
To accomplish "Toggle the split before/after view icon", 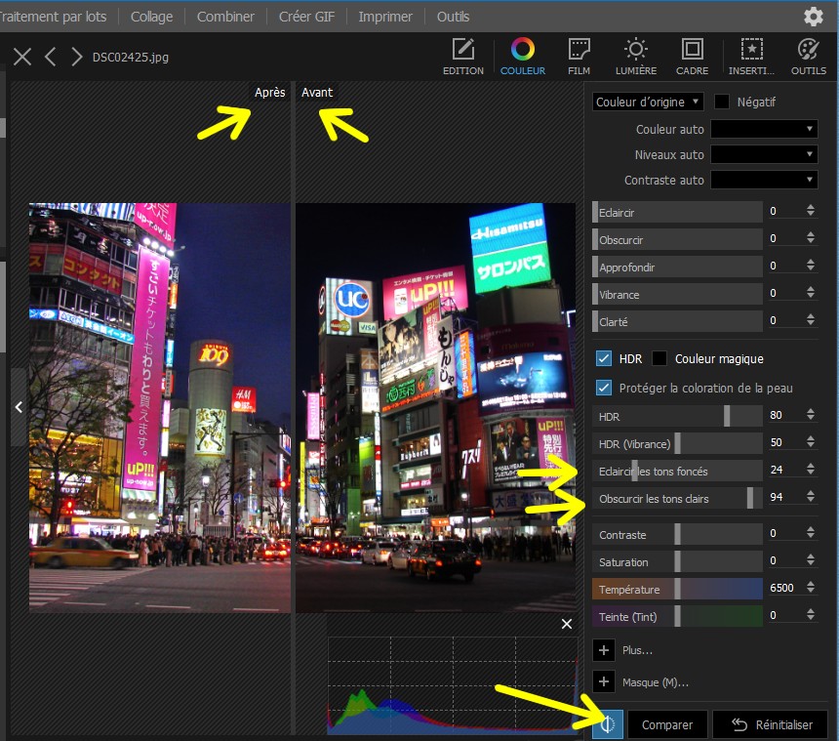I will pos(608,724).
